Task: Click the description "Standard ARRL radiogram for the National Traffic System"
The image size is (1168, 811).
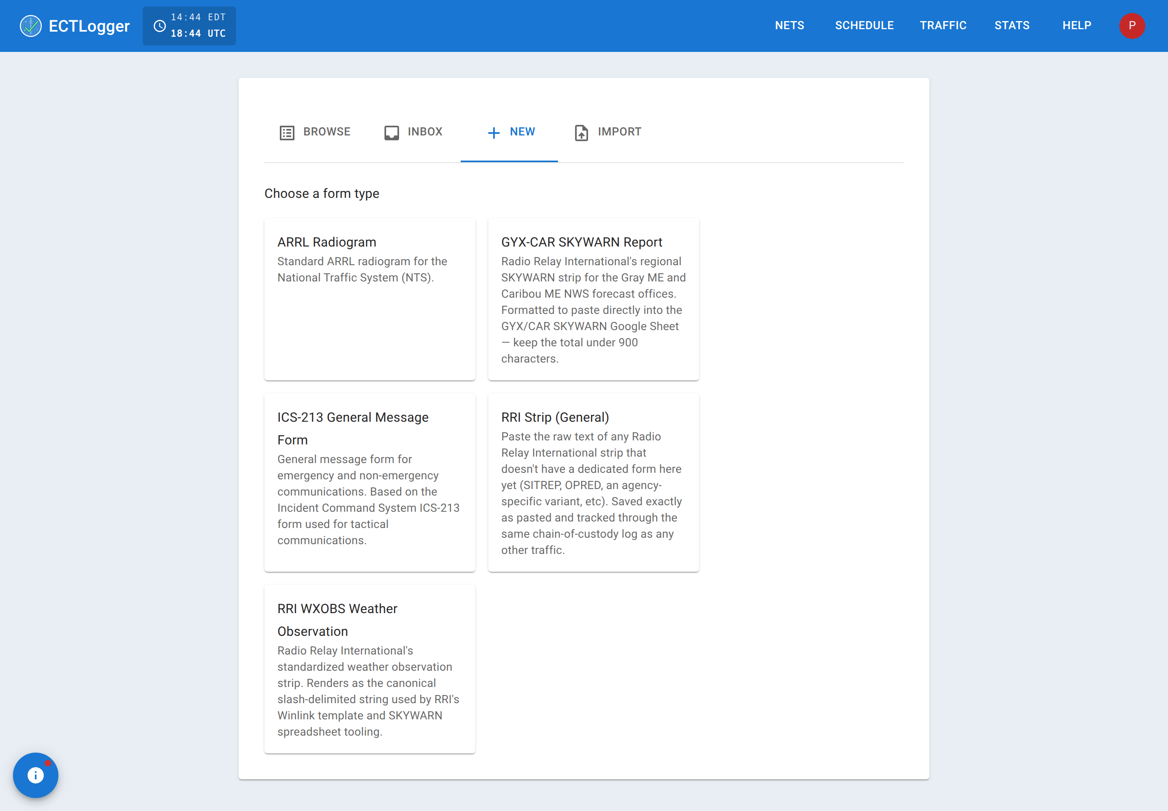Action: click(x=363, y=269)
